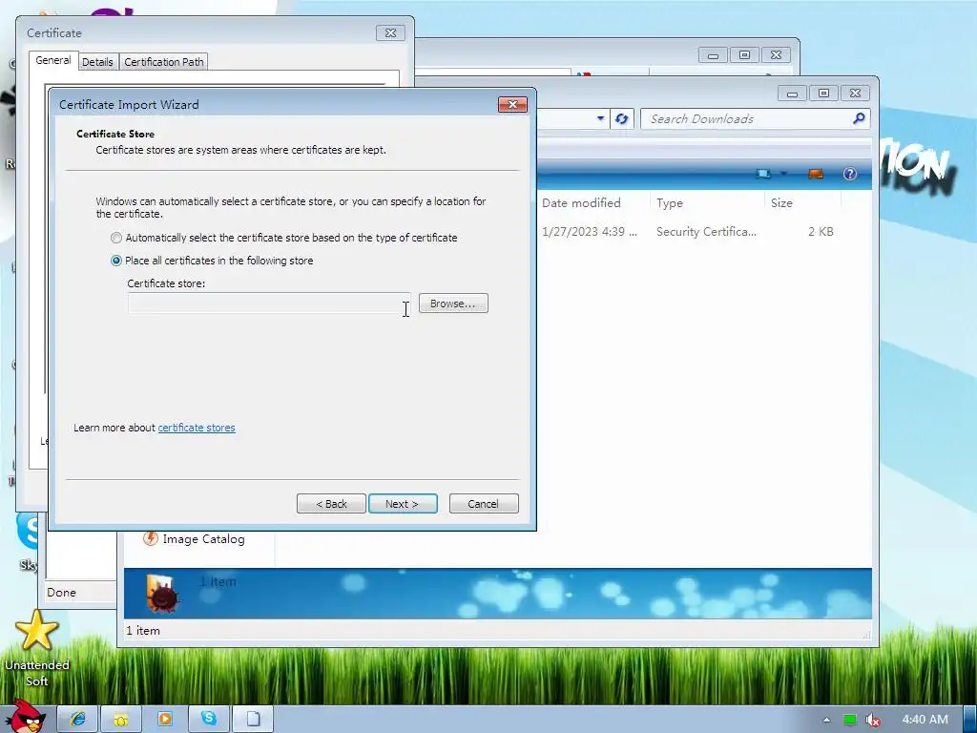Open blank document taskbar icon
The width and height of the screenshot is (977, 733).
click(252, 719)
